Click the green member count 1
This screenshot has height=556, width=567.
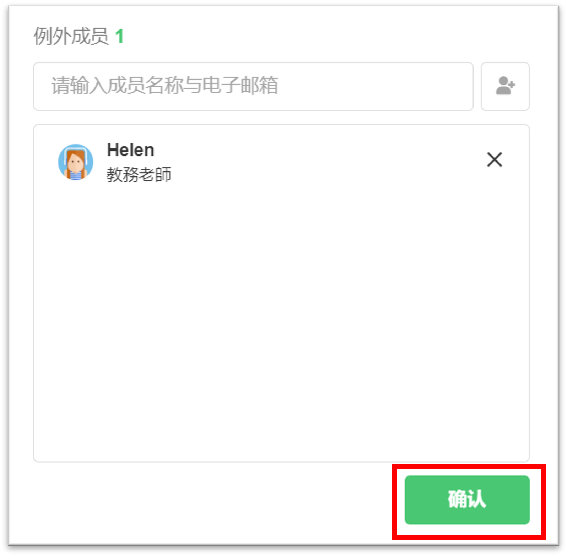(119, 36)
